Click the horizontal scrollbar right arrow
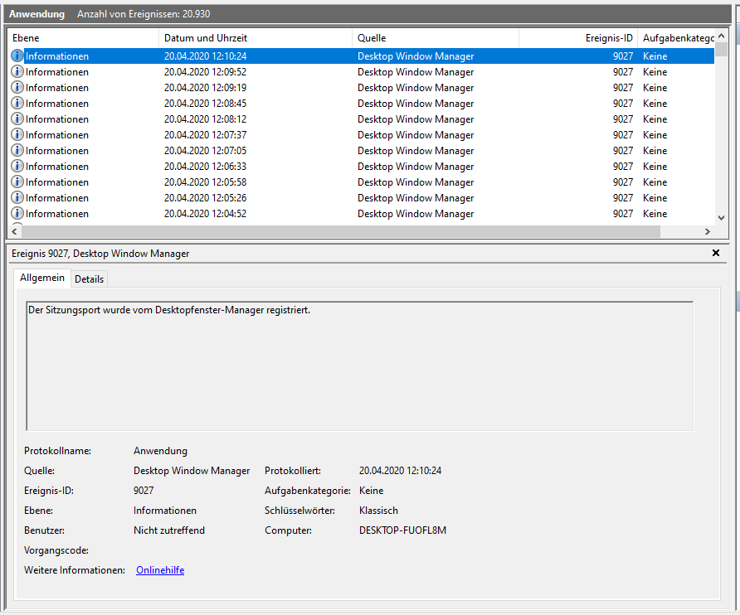The height and width of the screenshot is (615, 740). tap(707, 231)
